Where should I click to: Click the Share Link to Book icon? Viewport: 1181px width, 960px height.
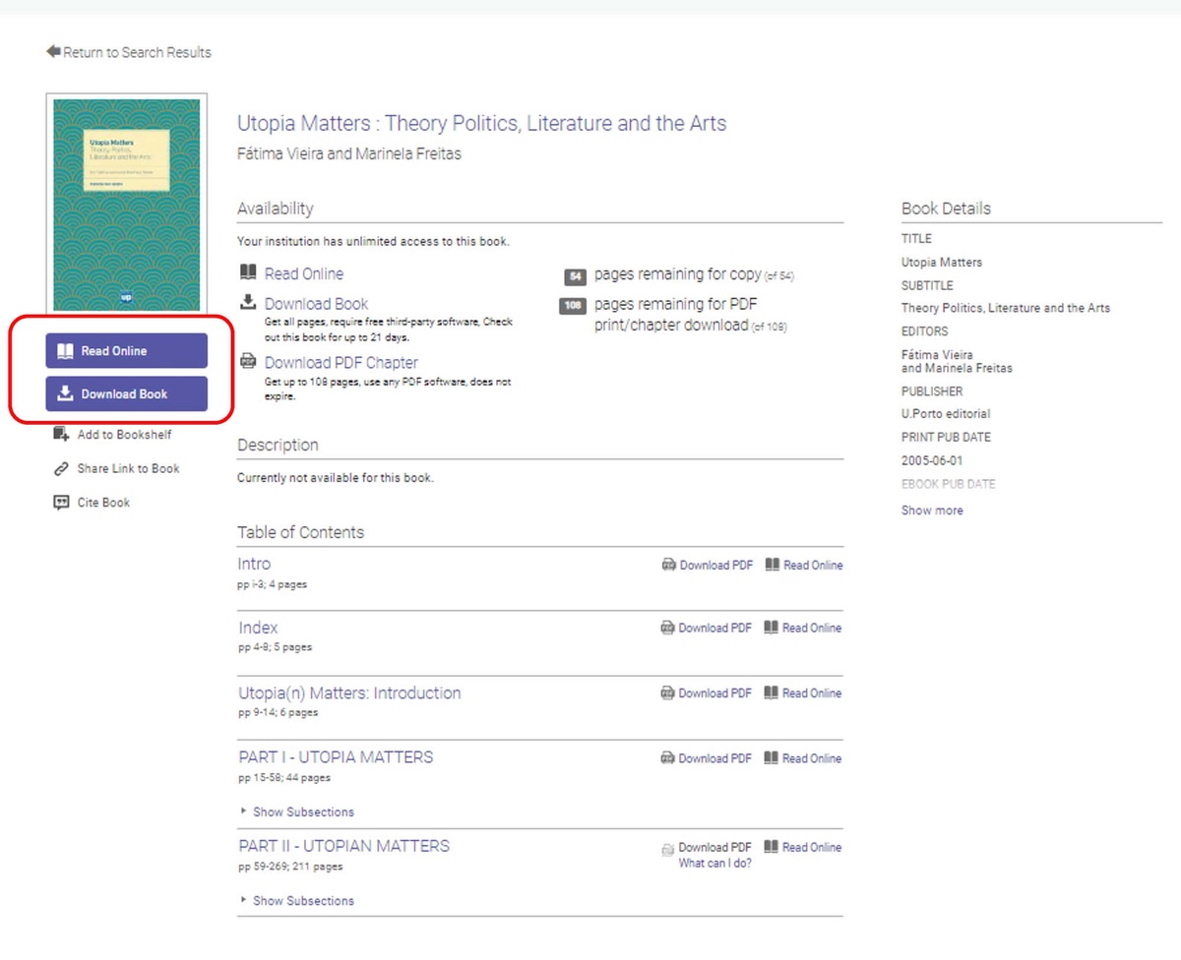click(x=61, y=468)
